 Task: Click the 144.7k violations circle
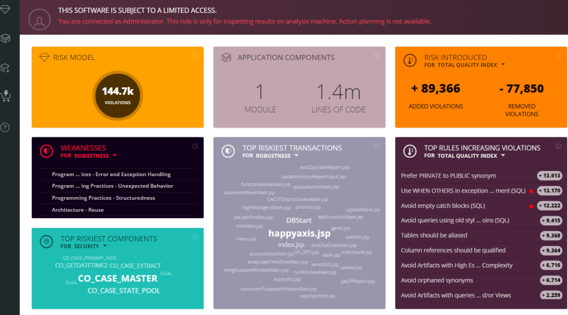point(117,94)
